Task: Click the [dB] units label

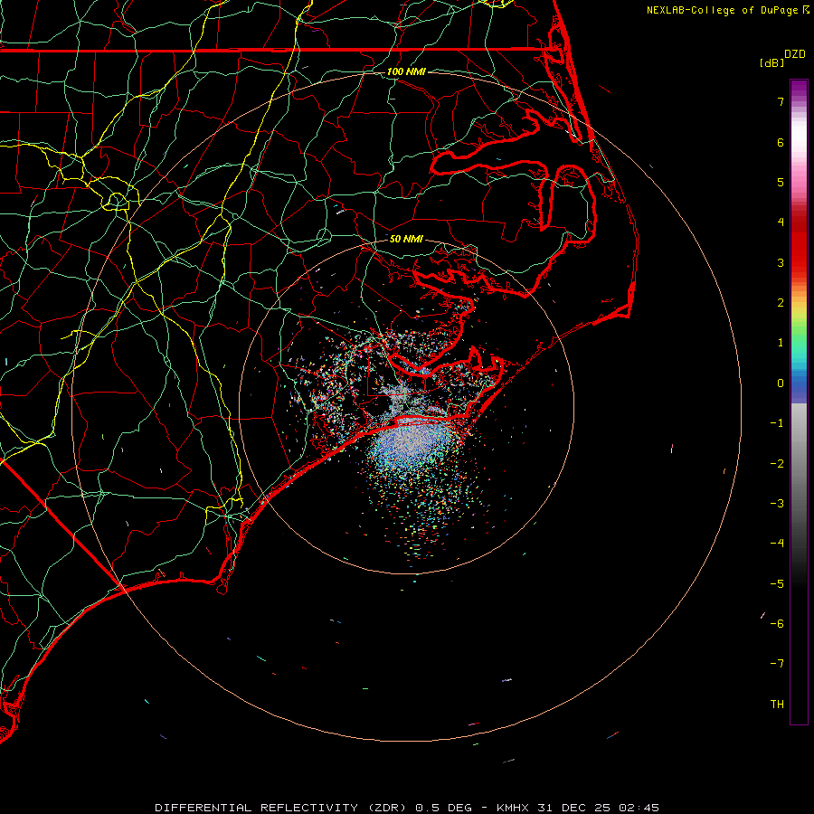Action: pos(771,62)
